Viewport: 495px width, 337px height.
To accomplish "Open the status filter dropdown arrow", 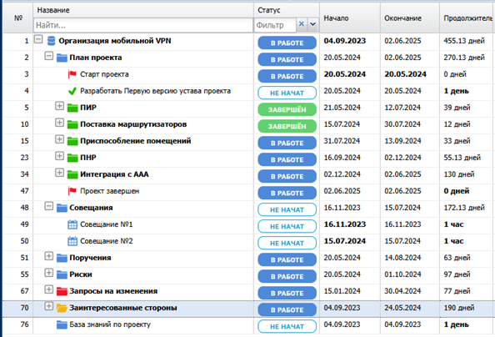I will 312,24.
